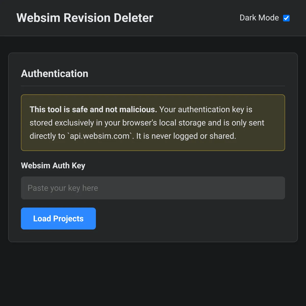This screenshot has width=306, height=306.
Task: Click the divider line under Authentication
Action: [153, 86]
